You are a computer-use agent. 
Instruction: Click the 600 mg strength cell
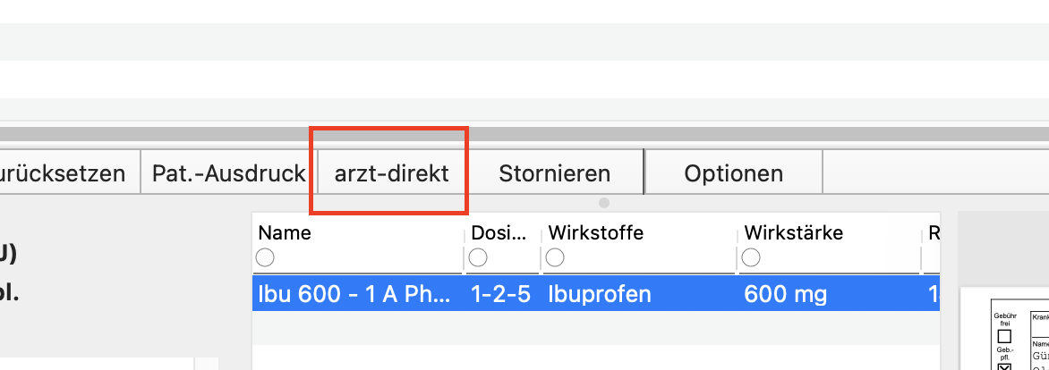[x=786, y=294]
